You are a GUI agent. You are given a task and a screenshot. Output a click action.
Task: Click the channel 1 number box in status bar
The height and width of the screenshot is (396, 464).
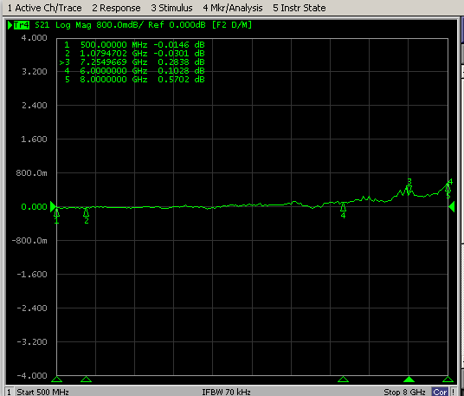(9, 392)
